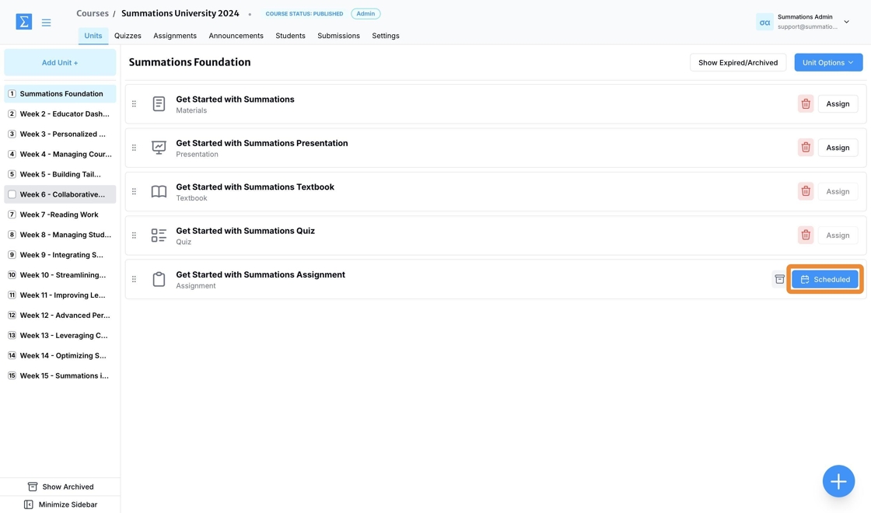Click the textbook open-book icon

point(159,191)
